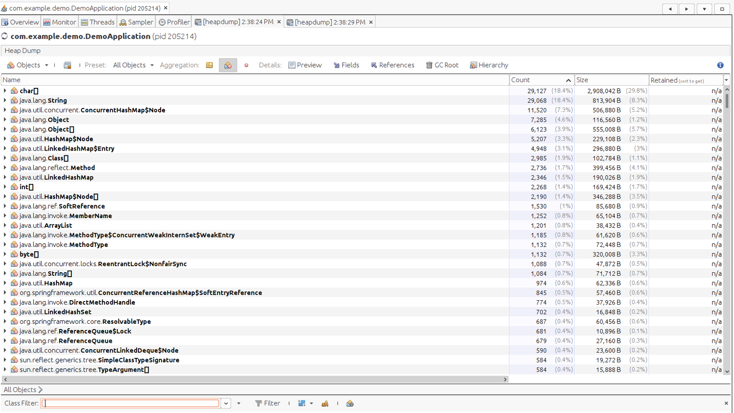Expand the java.lang.Class[] row
This screenshot has height=413, width=734.
(5, 158)
